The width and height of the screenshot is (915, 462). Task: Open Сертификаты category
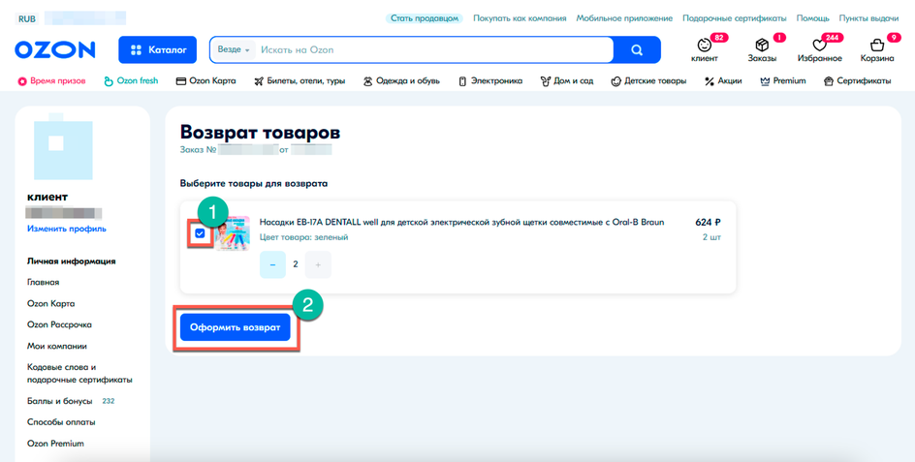coord(857,81)
